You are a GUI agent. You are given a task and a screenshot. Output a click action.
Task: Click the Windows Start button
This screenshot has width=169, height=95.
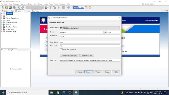[3, 93]
